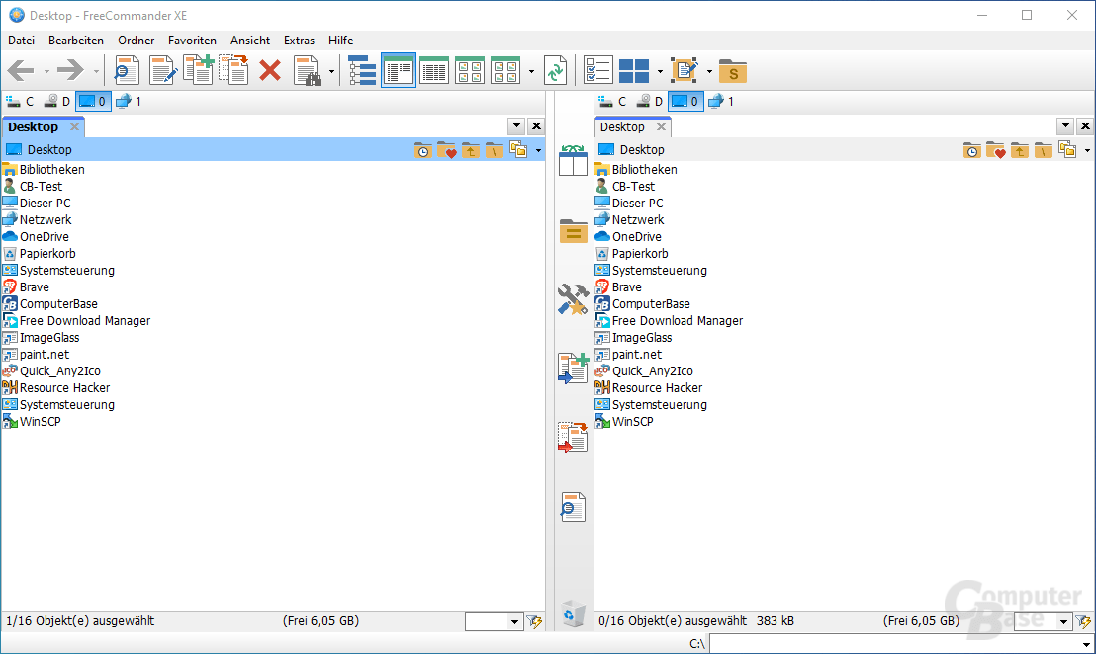Select the red X delete icon
This screenshot has width=1096, height=654.
click(x=270, y=71)
